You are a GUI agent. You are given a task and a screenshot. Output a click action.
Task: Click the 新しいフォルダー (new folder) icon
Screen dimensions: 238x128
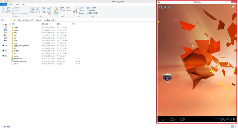click(56, 11)
